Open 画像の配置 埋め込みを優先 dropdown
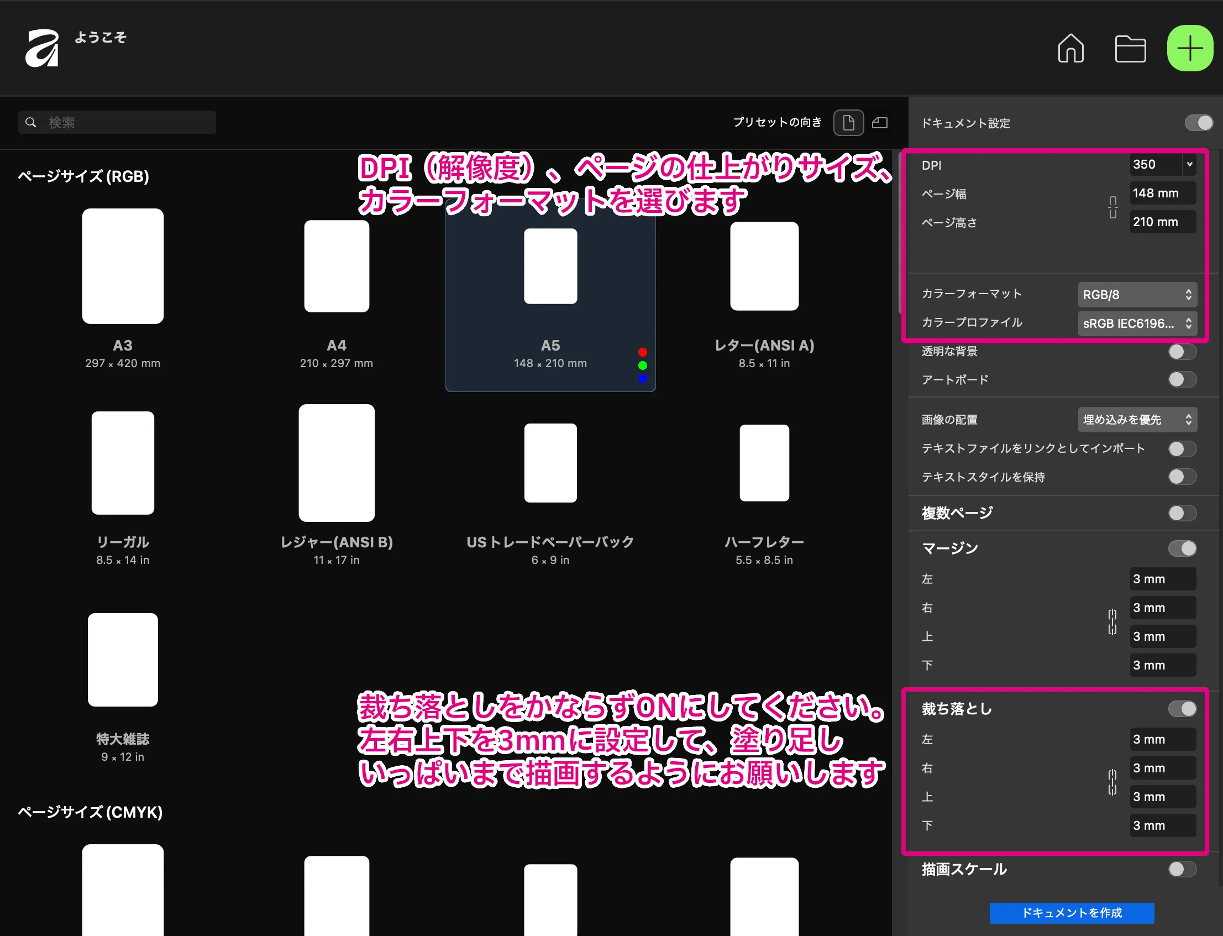 pos(1137,420)
